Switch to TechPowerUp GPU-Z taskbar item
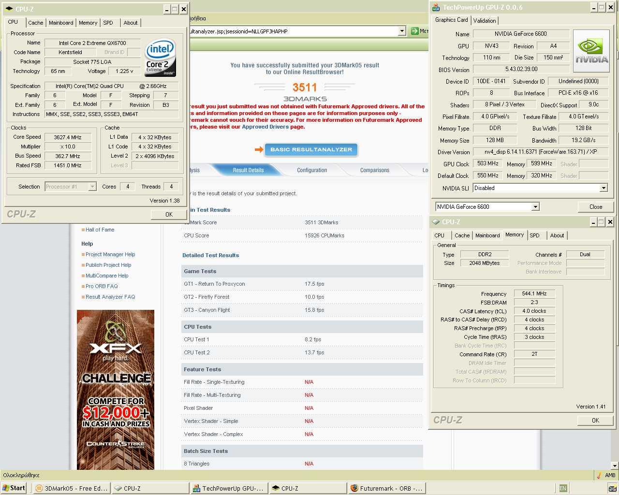 [x=229, y=488]
